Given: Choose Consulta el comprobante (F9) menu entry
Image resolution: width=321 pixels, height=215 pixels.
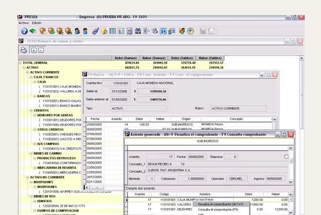Looking at the screenshot, I should [218, 209].
